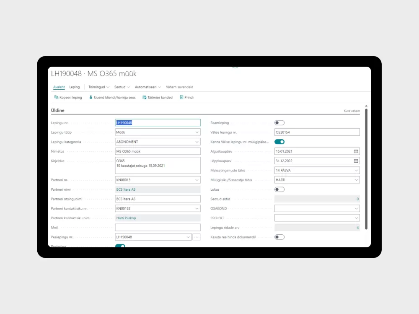Open the Lõppkuupäev calendar picker icon
Image resolution: width=419 pixels, height=314 pixels.
coord(356,161)
